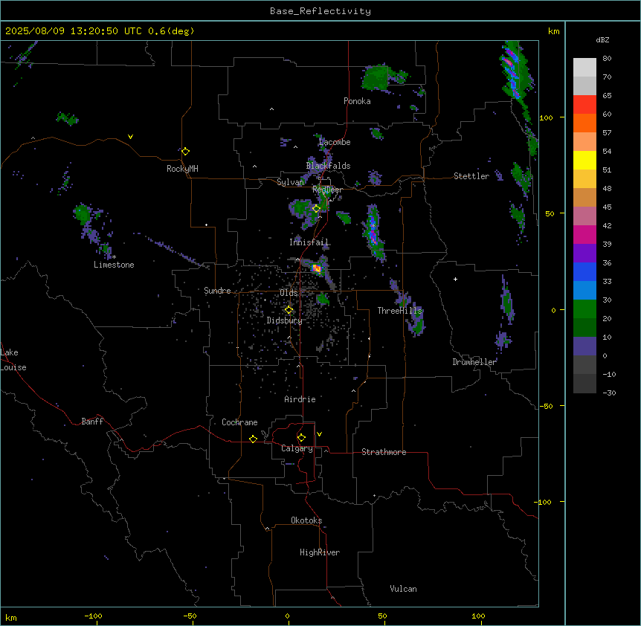Pick the bright green swatch between 30 and 20

pyautogui.click(x=584, y=309)
